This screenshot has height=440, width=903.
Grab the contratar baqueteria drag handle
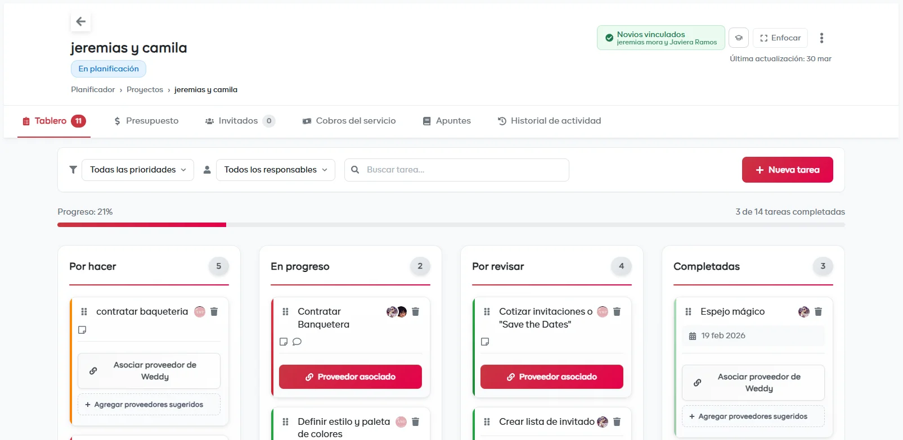point(84,312)
